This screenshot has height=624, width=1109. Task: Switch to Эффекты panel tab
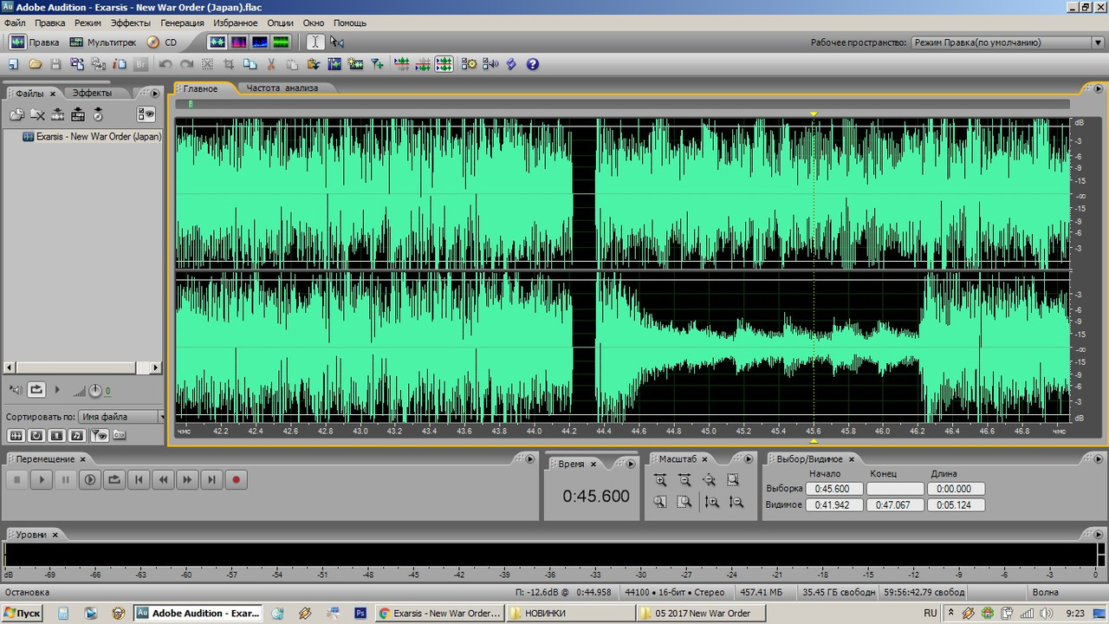92,93
